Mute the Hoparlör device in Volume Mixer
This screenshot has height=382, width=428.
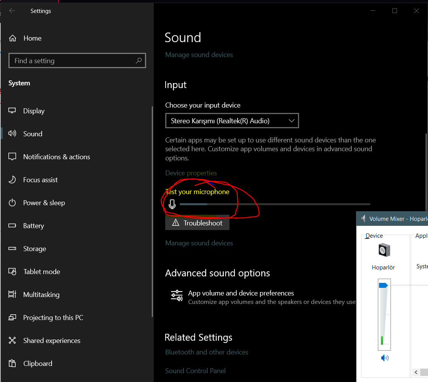pos(385,358)
